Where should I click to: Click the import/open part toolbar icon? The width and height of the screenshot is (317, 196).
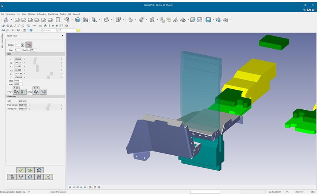tap(6, 20)
